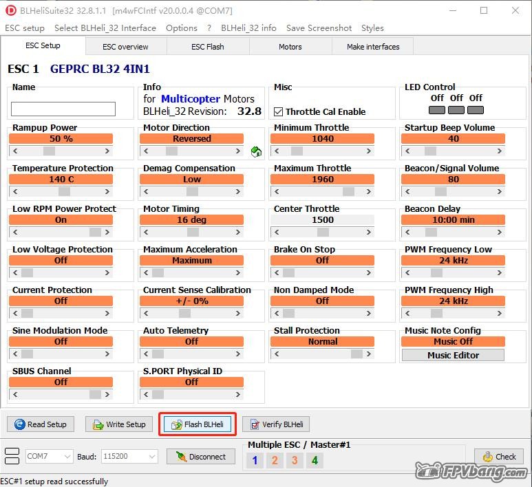
Task: Decrease Maximum Throttle with left arrow
Action: [277, 192]
